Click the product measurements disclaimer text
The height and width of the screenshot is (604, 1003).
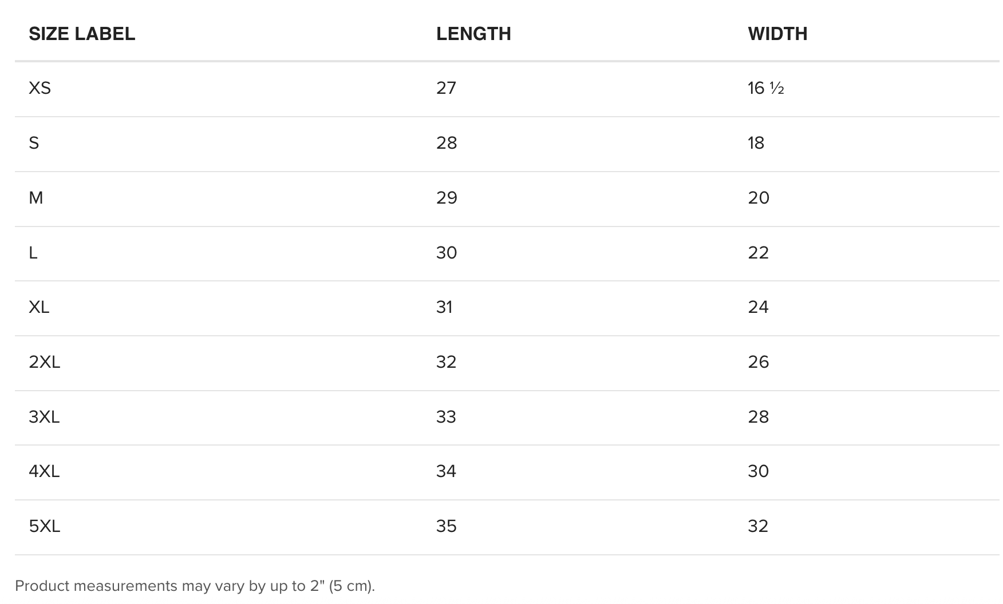tap(195, 586)
